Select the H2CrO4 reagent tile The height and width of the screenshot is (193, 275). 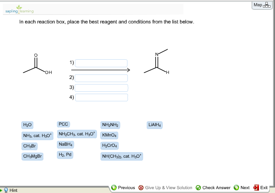[x=109, y=145]
